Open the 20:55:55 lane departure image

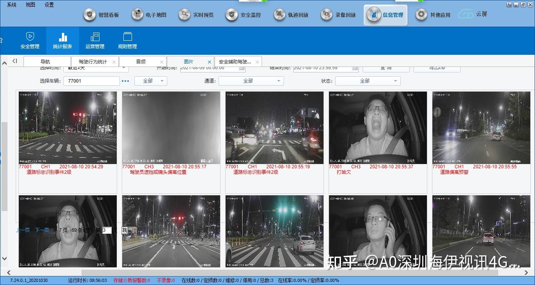[x=481, y=128]
